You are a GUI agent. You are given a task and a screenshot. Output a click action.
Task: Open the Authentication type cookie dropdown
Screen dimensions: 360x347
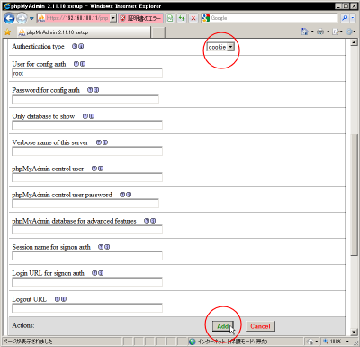coord(220,47)
